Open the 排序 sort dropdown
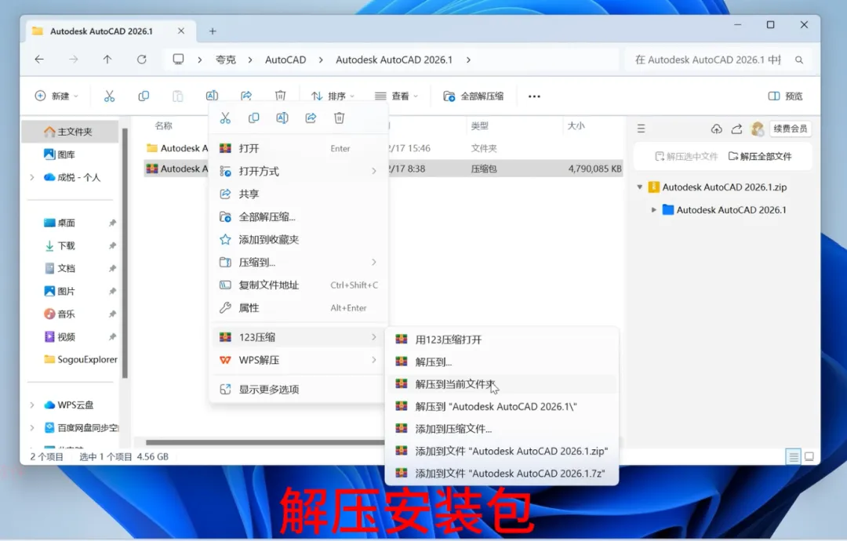The image size is (847, 541). click(333, 96)
